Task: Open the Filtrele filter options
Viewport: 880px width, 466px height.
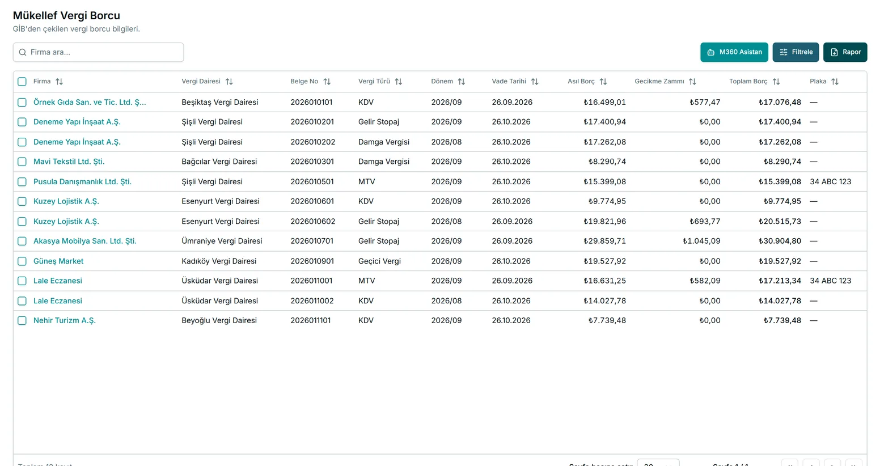Action: (x=796, y=52)
